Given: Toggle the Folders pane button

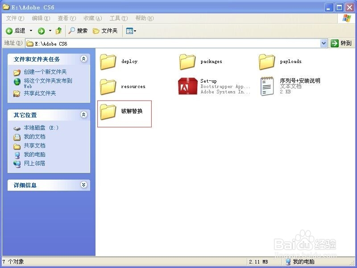Looking at the screenshot, I should [105, 31].
